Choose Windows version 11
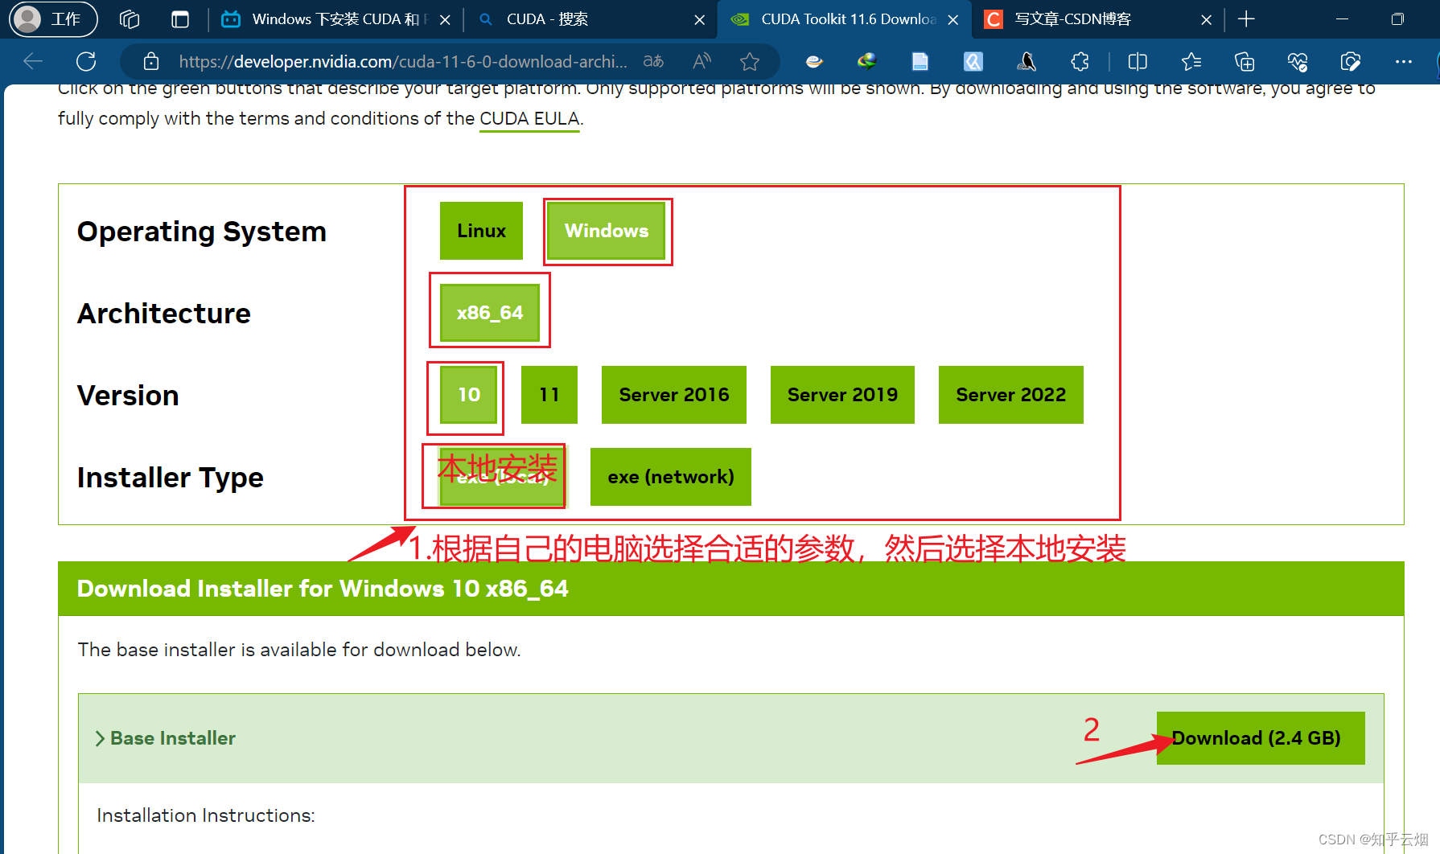This screenshot has width=1440, height=854. tap(549, 395)
